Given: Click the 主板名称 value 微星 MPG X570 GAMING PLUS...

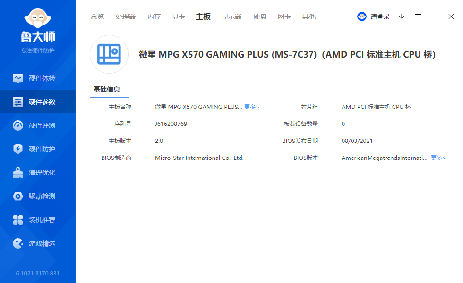Looking at the screenshot, I should 198,107.
